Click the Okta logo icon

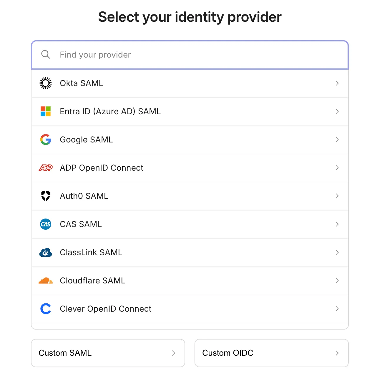pyautogui.click(x=46, y=83)
